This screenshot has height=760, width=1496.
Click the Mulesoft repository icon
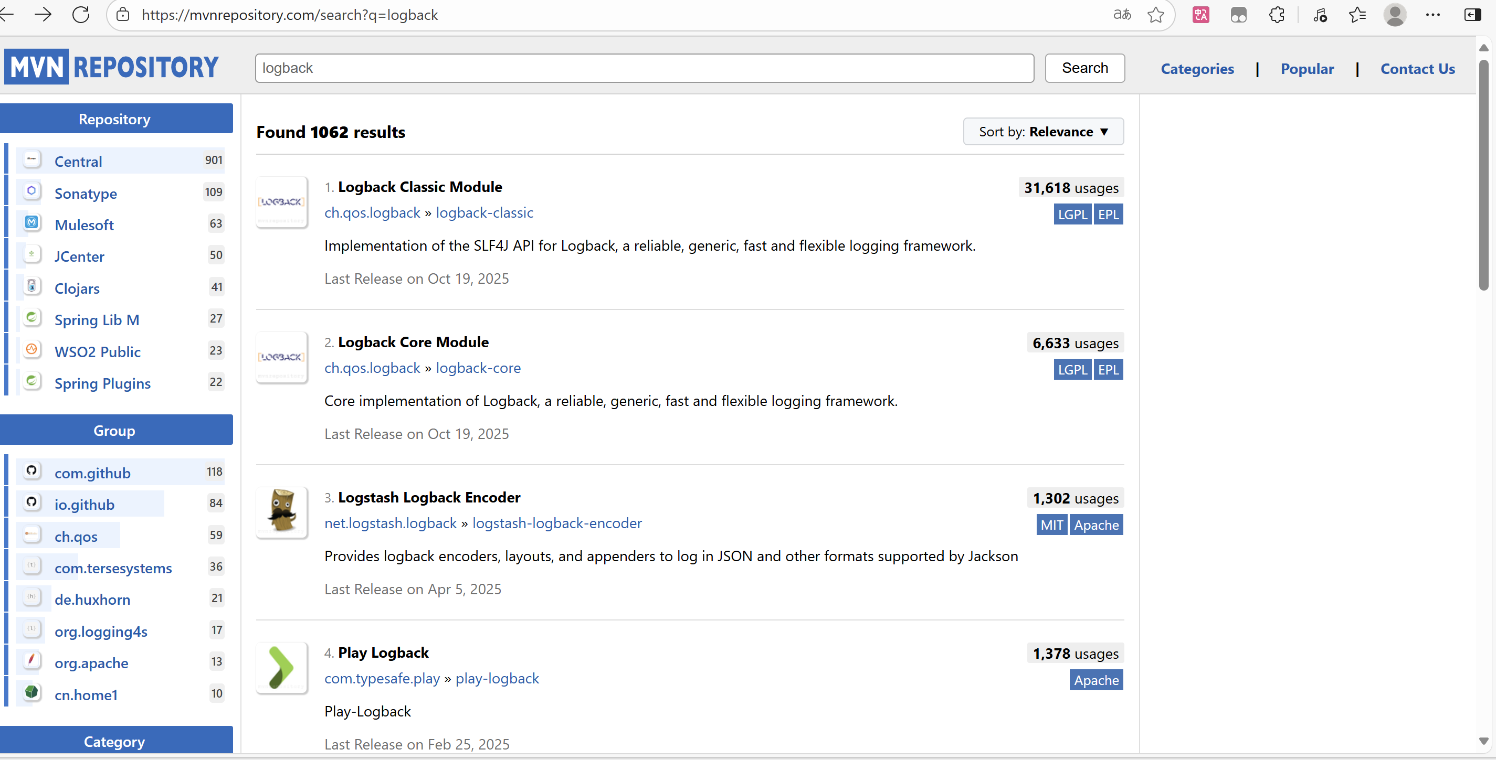(x=32, y=223)
